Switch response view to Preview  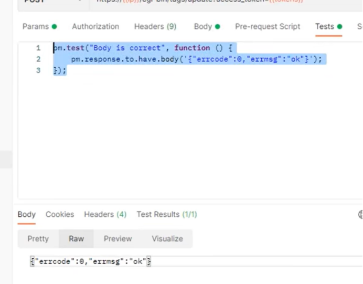(118, 239)
